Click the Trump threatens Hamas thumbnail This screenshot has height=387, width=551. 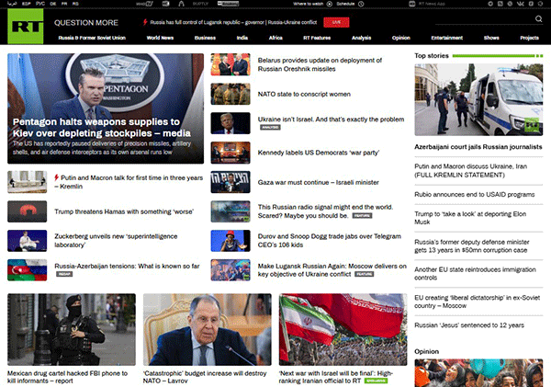tap(27, 211)
